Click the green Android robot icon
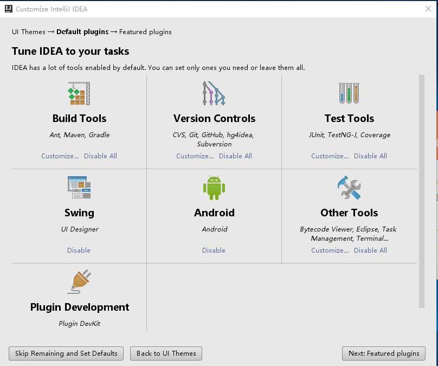 [214, 188]
